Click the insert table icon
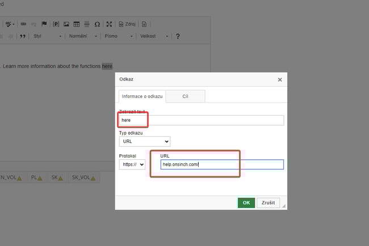This screenshot has width=369, height=246. coord(77,24)
